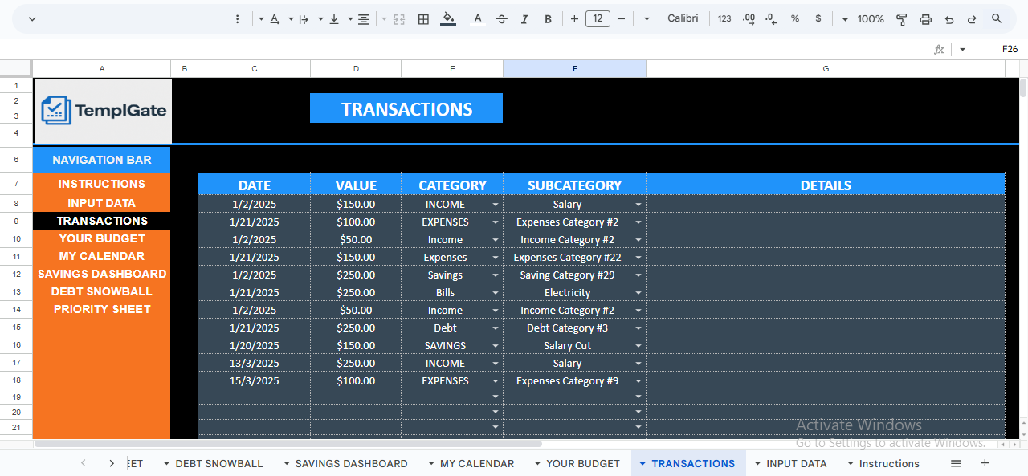Switch to the YOUR BUDGET sheet tab

click(583, 463)
